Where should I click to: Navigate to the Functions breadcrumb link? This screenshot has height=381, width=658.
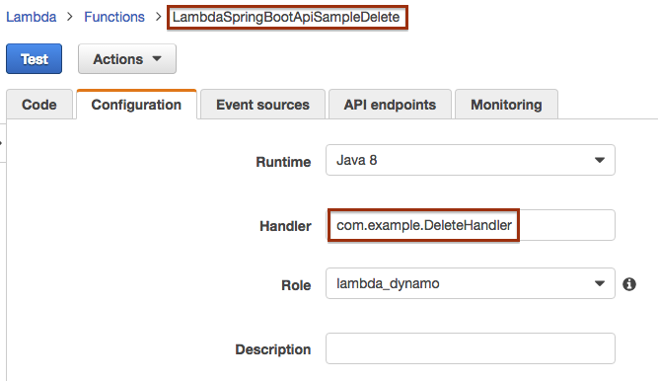(x=114, y=17)
